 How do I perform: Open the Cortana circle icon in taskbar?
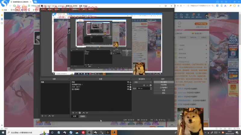(x=52, y=133)
